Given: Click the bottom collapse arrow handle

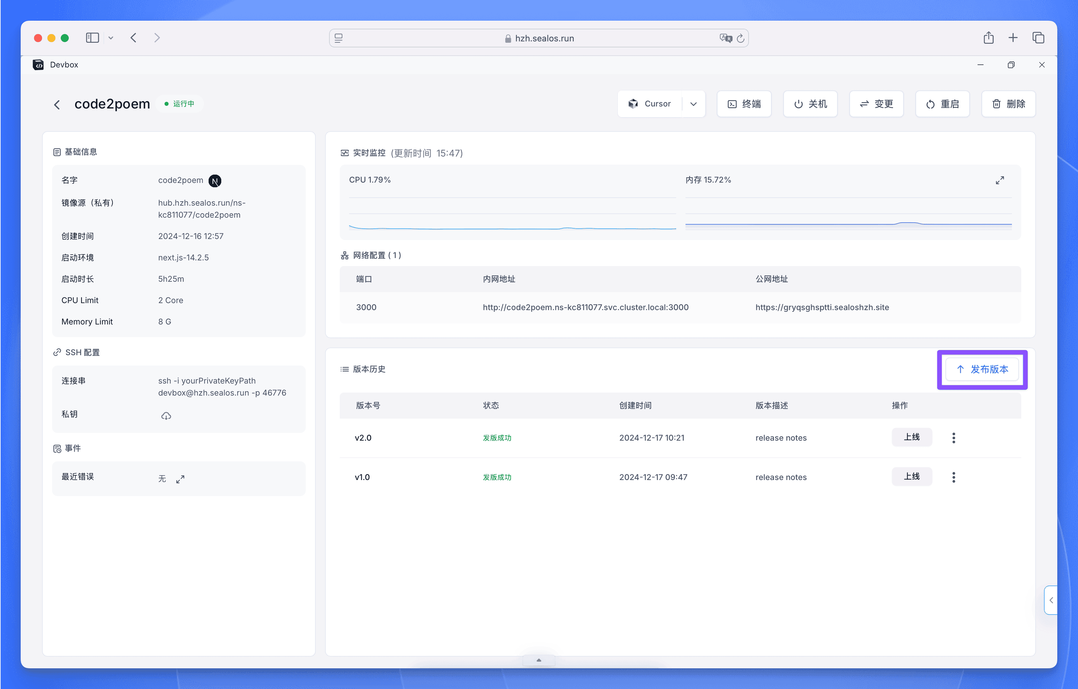Looking at the screenshot, I should [539, 660].
